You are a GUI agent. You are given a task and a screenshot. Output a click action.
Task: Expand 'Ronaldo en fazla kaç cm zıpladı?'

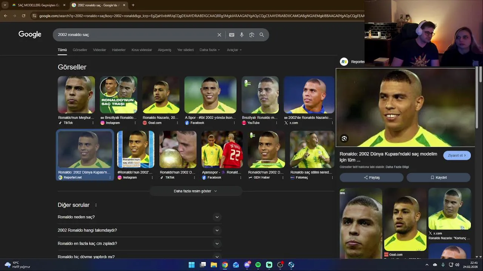point(140,244)
